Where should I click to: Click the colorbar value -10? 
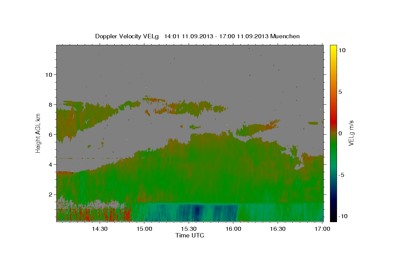343,216
